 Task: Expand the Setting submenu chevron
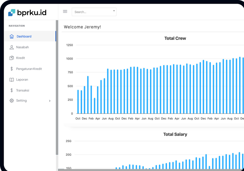pyautogui.click(x=50, y=101)
